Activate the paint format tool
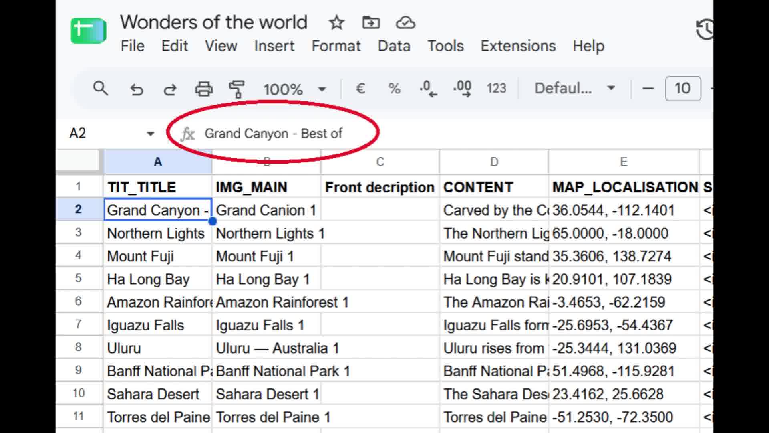This screenshot has height=433, width=769. 237,89
